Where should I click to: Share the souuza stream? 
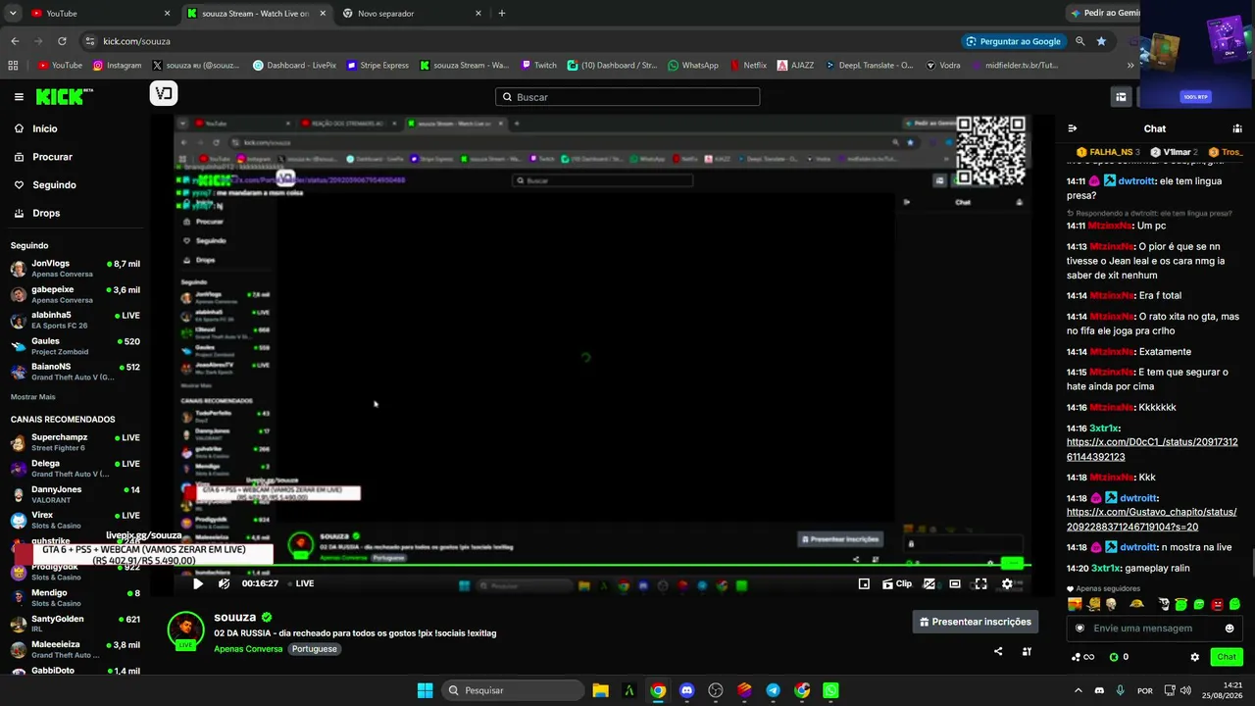[x=998, y=651]
